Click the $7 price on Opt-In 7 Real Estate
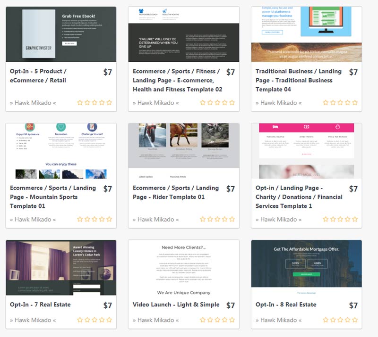 coord(108,305)
